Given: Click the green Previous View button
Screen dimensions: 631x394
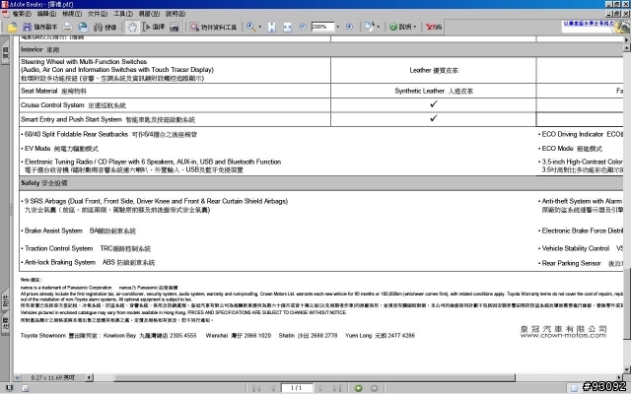Looking at the screenshot, I should click(x=358, y=388).
